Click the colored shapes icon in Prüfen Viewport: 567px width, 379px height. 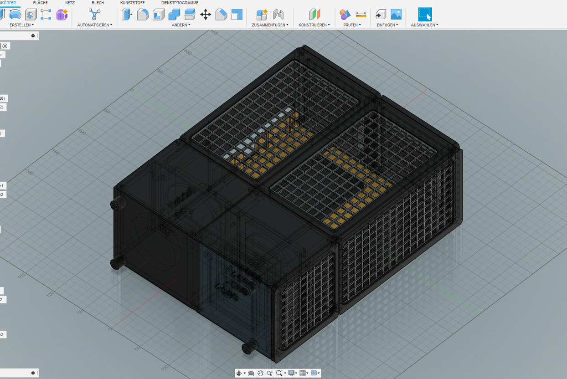click(x=345, y=15)
